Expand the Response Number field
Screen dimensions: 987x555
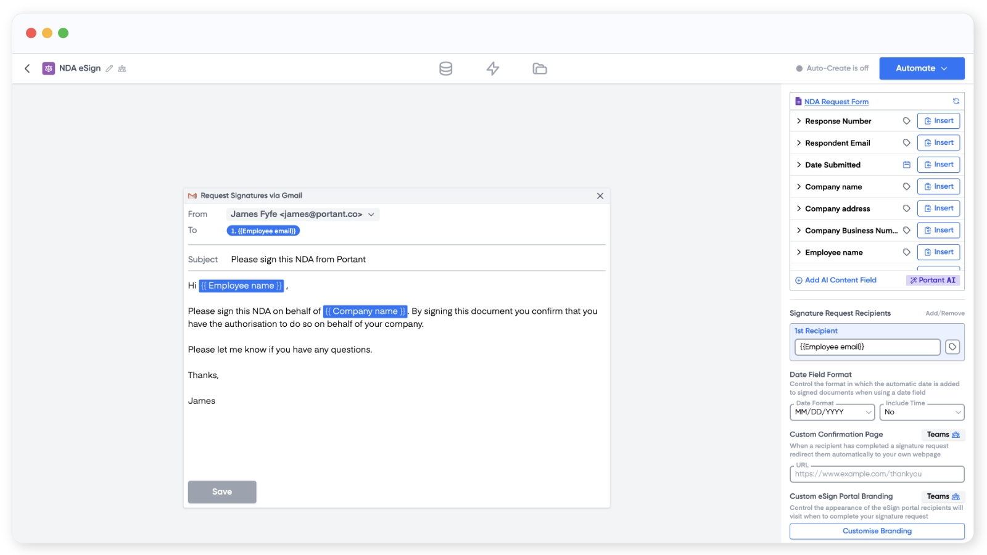pos(799,121)
